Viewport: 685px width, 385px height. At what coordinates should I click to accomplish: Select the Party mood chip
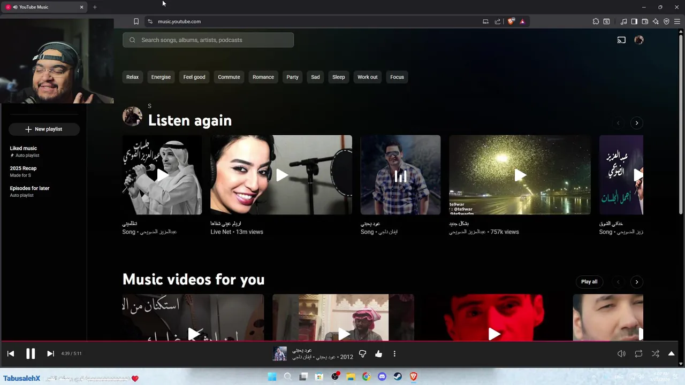pyautogui.click(x=292, y=77)
